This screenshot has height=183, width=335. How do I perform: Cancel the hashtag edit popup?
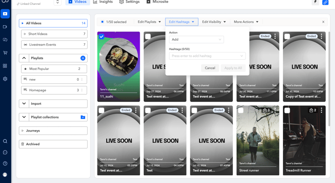[x=210, y=68]
